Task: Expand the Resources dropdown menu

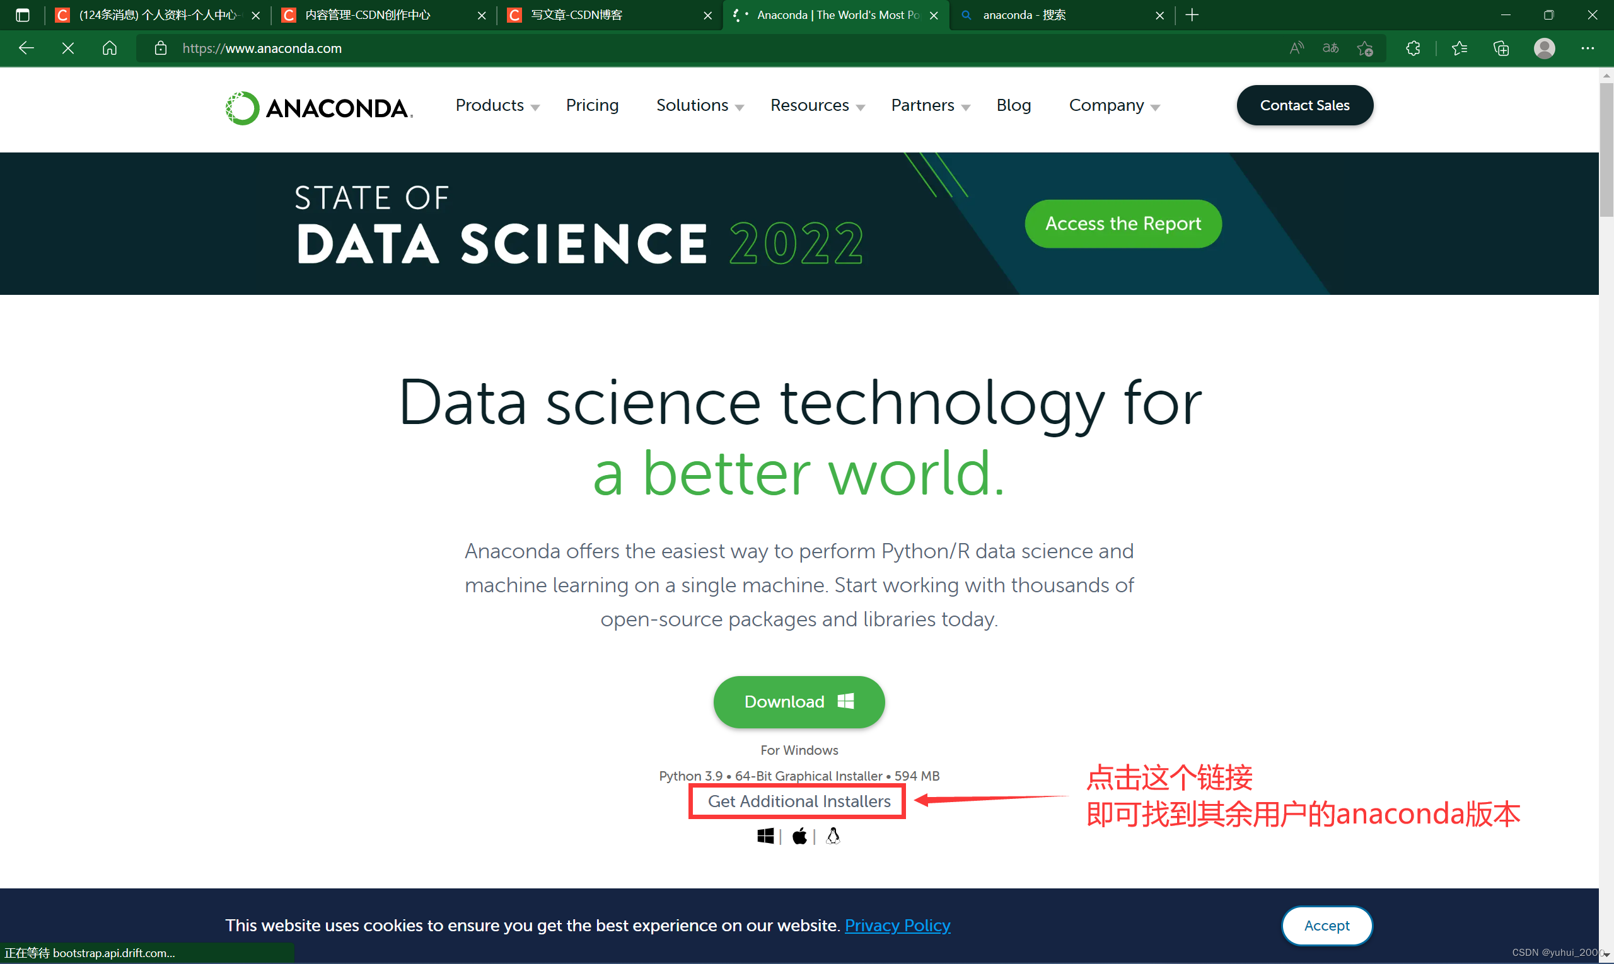Action: click(815, 105)
